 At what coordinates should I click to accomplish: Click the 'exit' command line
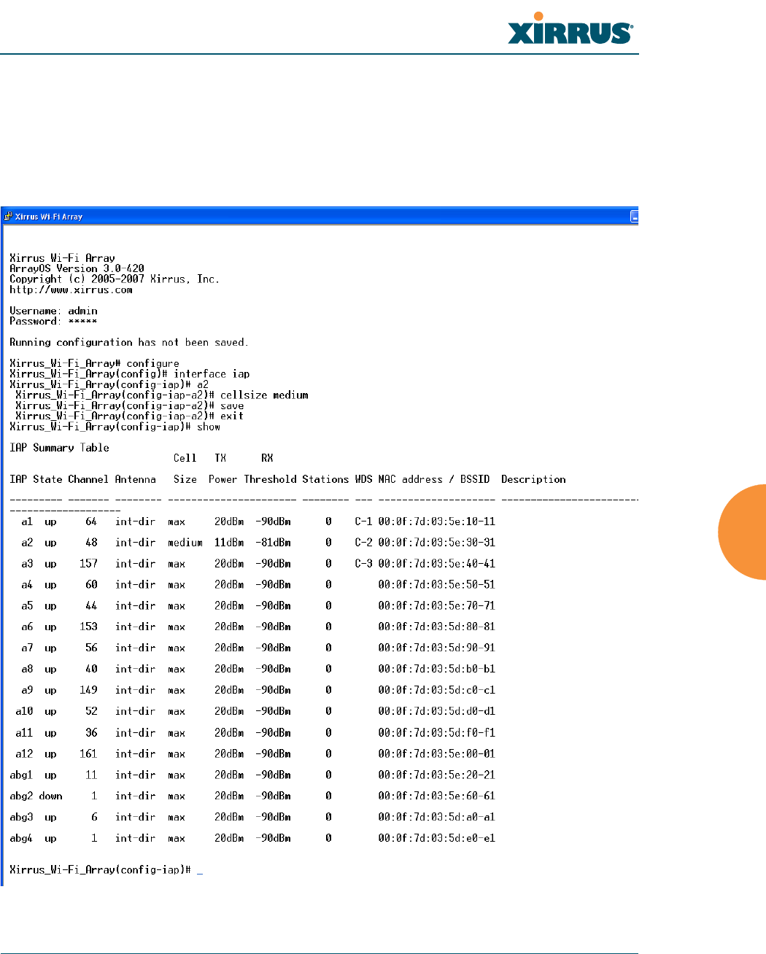[x=130, y=416]
